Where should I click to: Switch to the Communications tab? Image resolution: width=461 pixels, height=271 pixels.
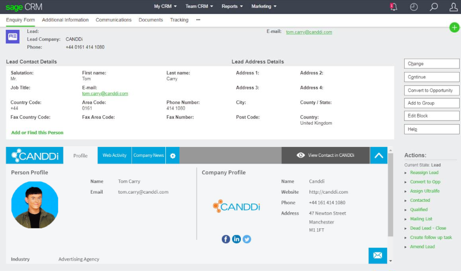point(114,20)
